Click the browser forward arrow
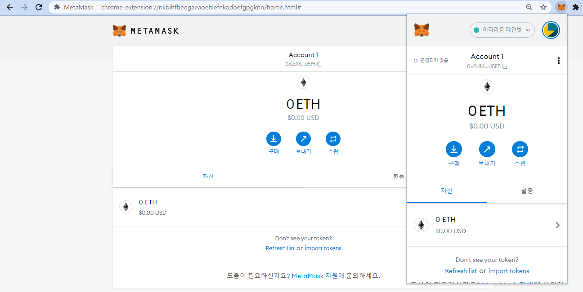 (x=24, y=7)
